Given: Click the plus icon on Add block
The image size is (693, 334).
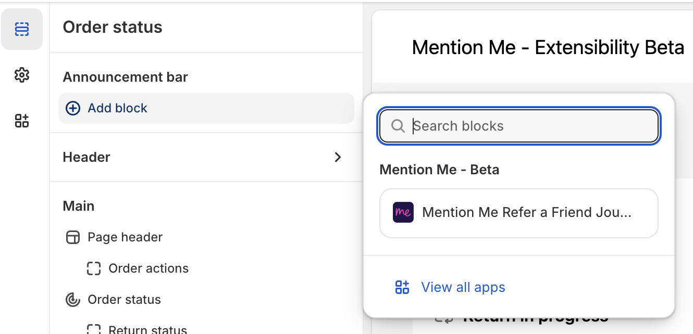Looking at the screenshot, I should [x=73, y=108].
